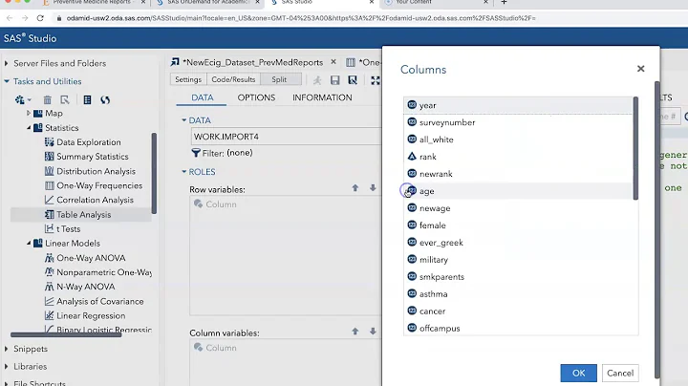Select the Split view button
Screen dimensions: 688x386
pyautogui.click(x=279, y=79)
